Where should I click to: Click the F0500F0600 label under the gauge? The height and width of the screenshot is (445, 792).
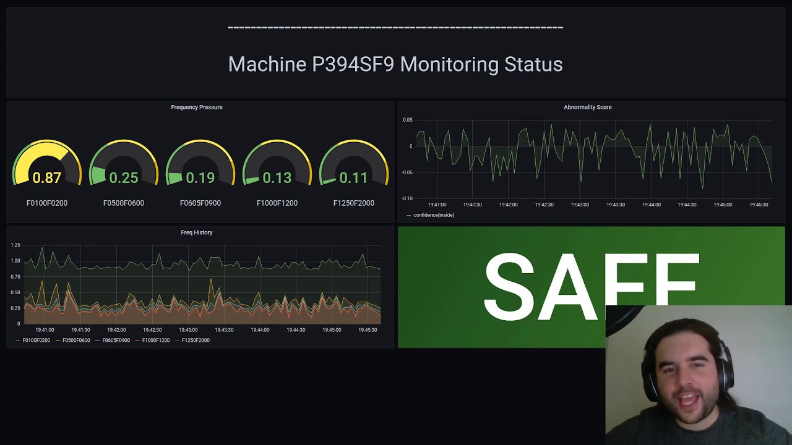pyautogui.click(x=124, y=203)
